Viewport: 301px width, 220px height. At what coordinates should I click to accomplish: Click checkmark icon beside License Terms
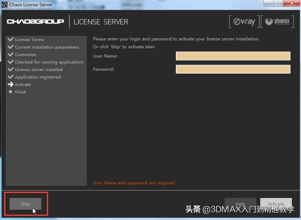click(x=10, y=39)
